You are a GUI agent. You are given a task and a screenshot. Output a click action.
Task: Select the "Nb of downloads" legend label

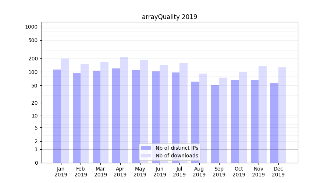[x=177, y=156]
